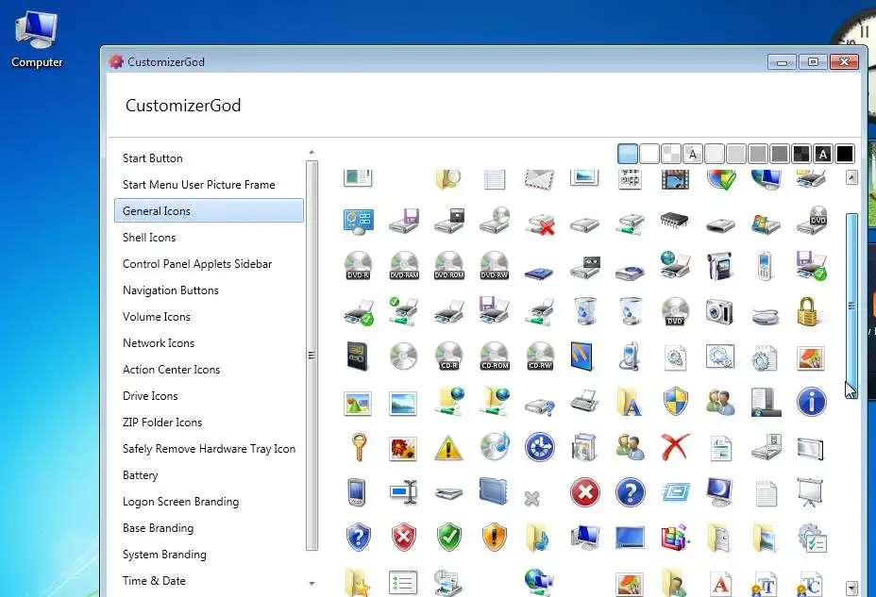Select the projector screen icon
Viewport: 876px width, 597px height.
click(811, 492)
